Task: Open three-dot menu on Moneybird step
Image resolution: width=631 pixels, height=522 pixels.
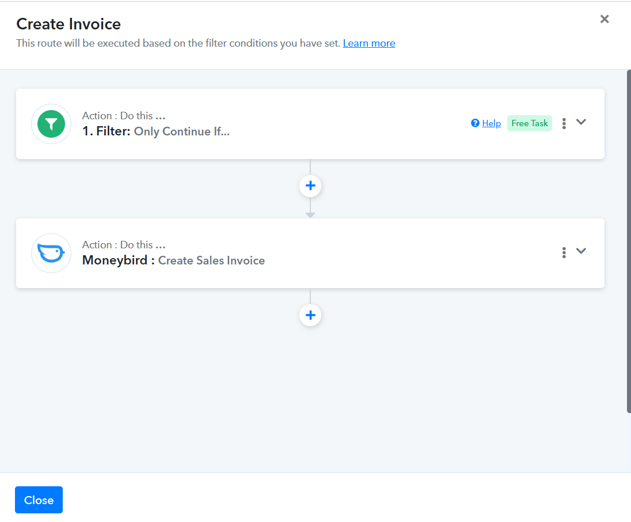Action: tap(564, 252)
